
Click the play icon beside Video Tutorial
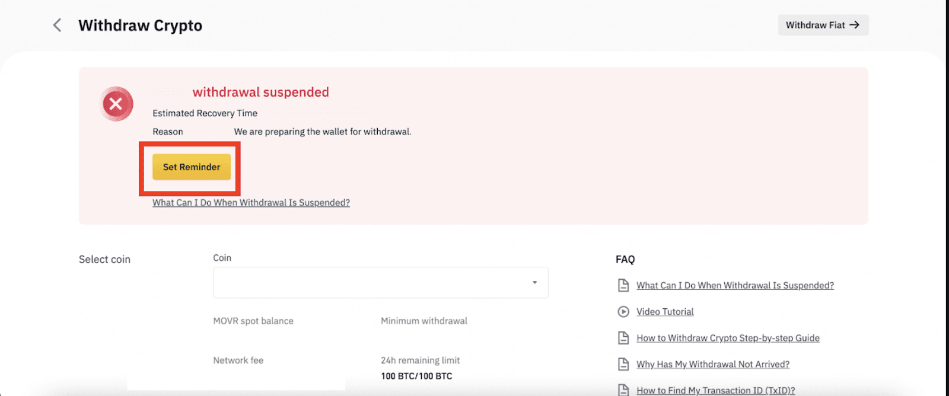[x=623, y=312]
